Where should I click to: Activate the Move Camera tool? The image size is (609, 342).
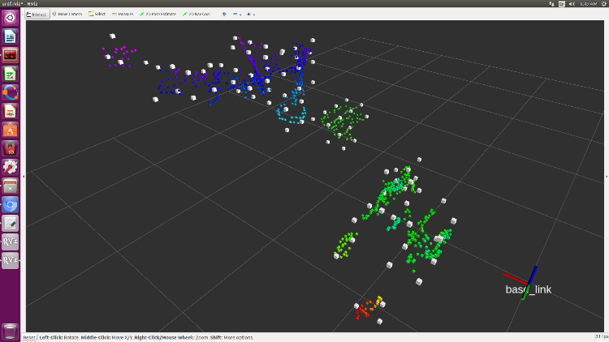[x=71, y=14]
